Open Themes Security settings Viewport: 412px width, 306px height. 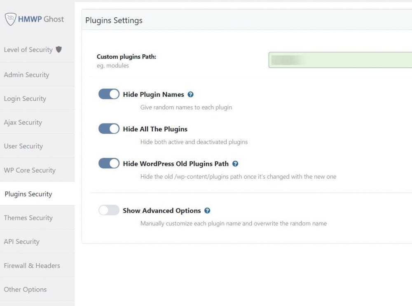pos(28,218)
